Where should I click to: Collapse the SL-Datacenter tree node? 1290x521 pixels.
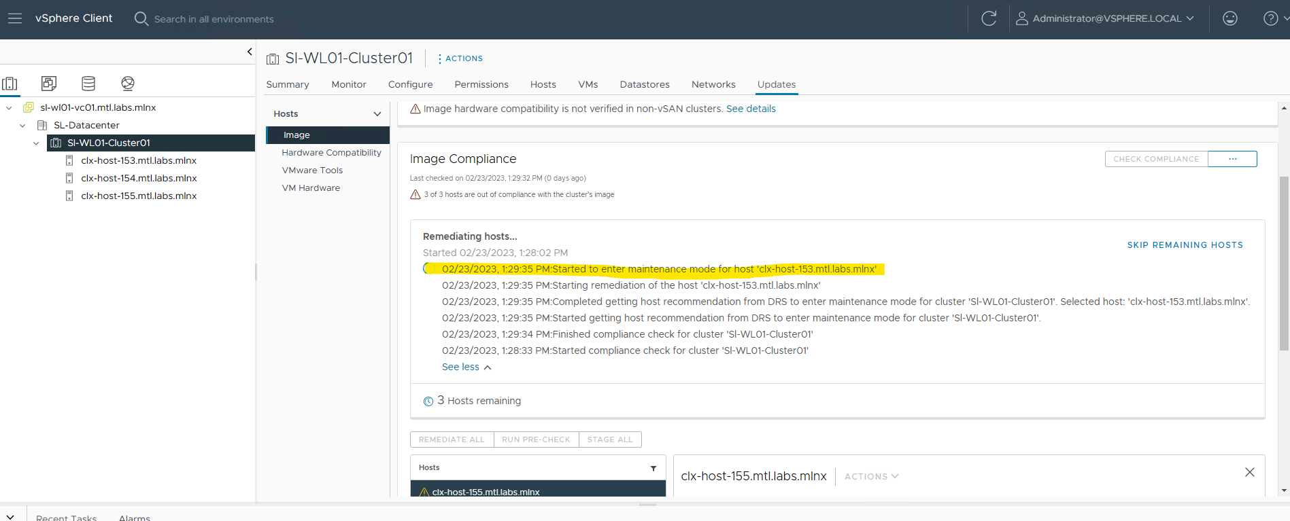(22, 125)
